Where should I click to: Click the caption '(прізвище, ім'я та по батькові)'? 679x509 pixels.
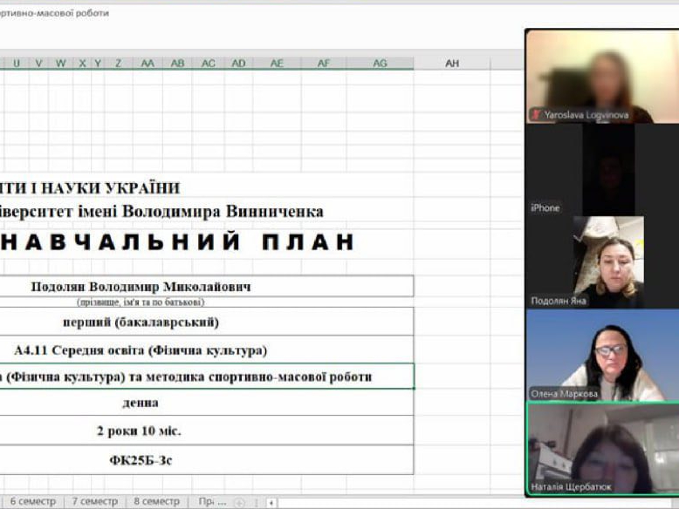click(141, 302)
